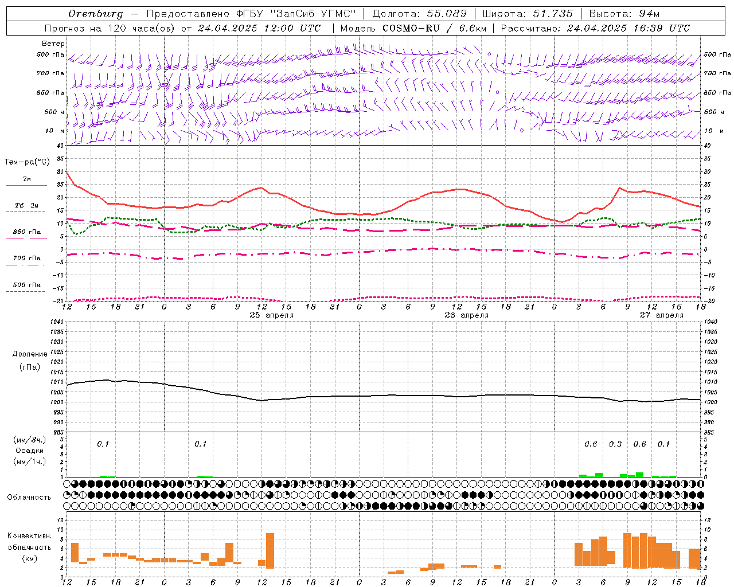Click the "Ветер" wind panel label
The height and width of the screenshot is (587, 734).
53,44
